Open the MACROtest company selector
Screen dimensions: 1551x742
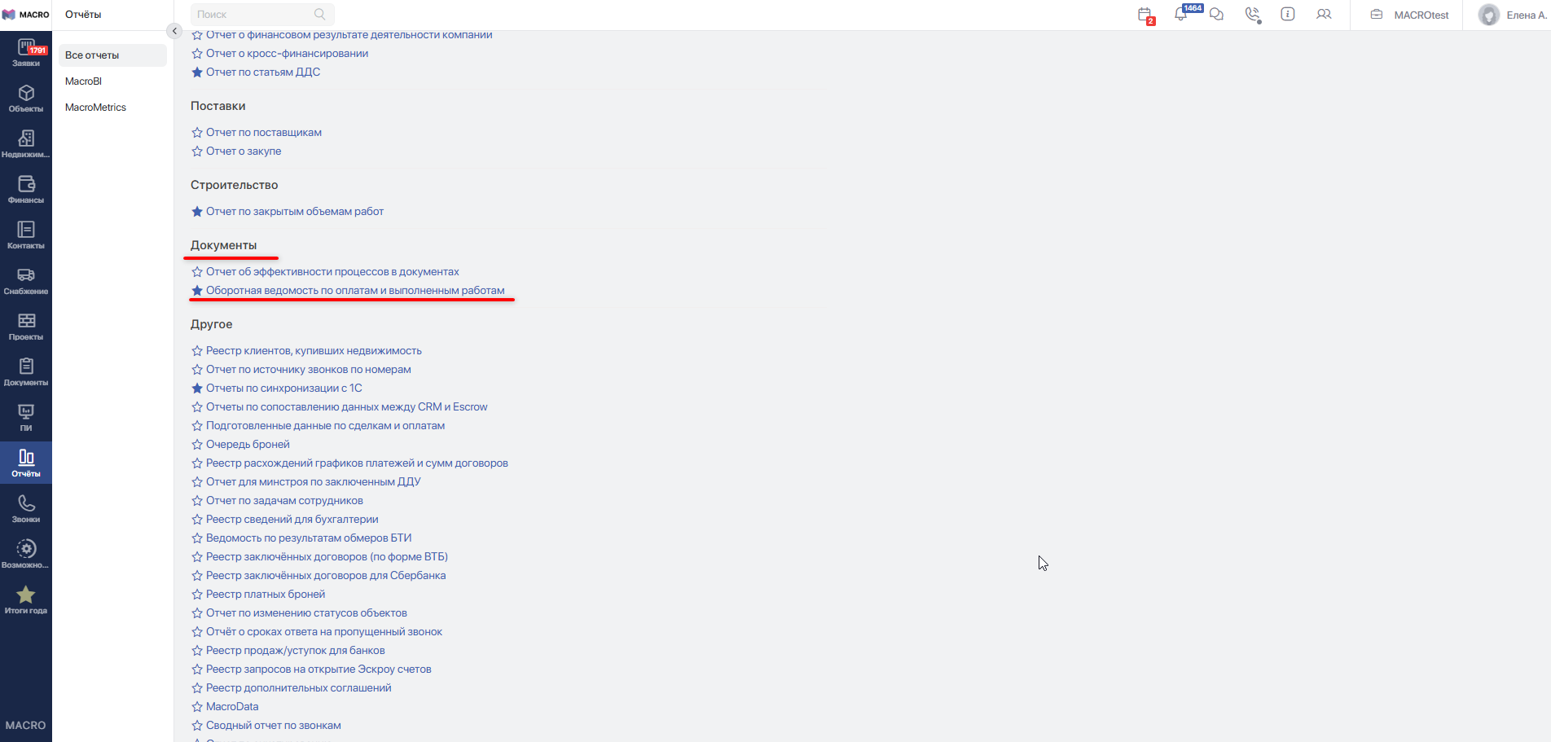click(x=1409, y=15)
